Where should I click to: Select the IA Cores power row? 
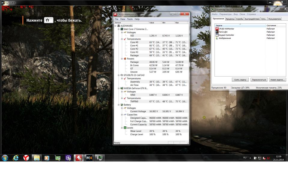click(x=151, y=65)
